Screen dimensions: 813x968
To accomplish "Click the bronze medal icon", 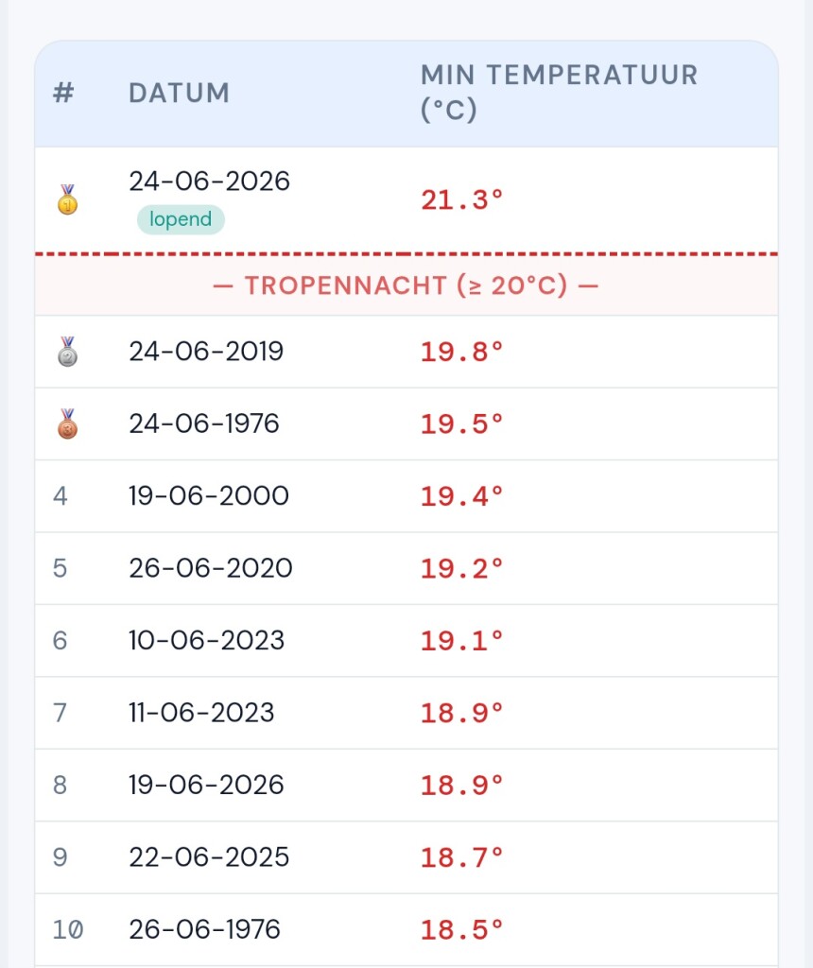I will 67,423.
